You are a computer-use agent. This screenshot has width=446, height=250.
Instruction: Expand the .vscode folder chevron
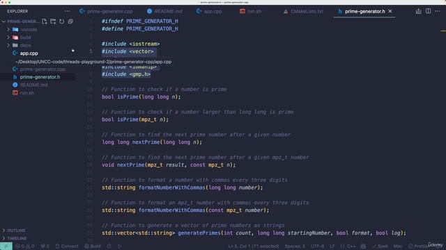pyautogui.click(x=8, y=29)
